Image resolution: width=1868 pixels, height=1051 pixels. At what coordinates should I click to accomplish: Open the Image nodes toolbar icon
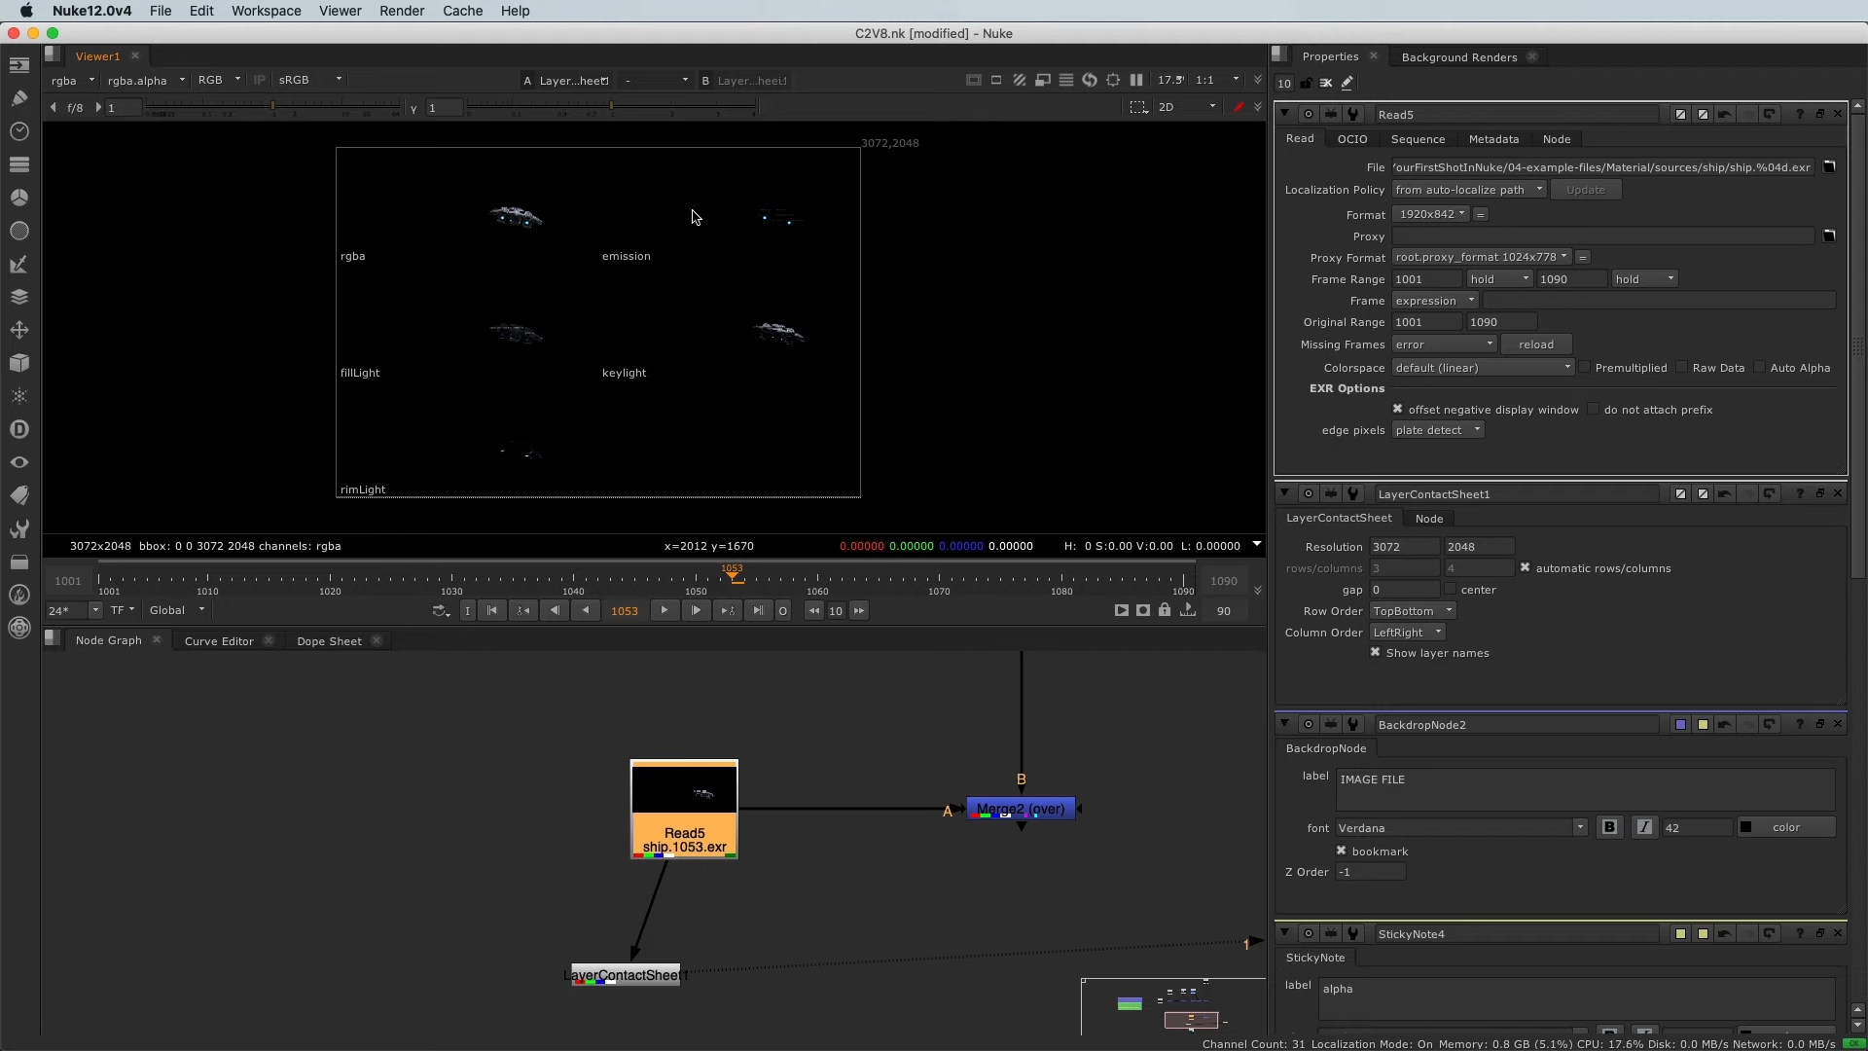tap(18, 65)
